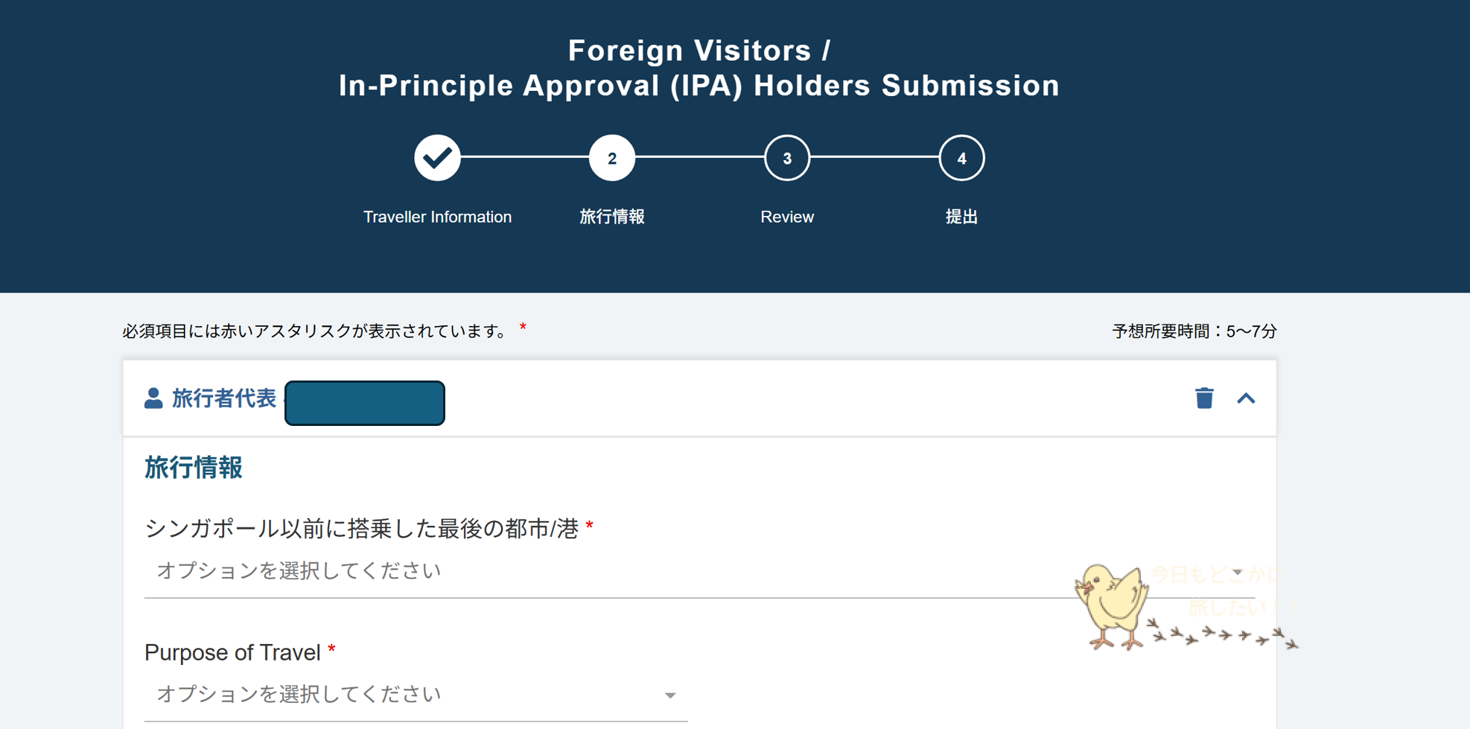Click the person icon beside 旅行者代表

pyautogui.click(x=153, y=398)
